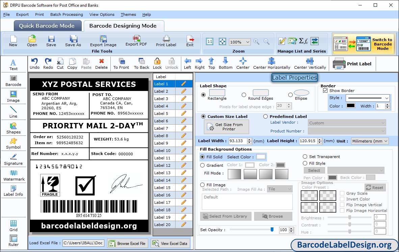Click Print Label in File Tools

(x=166, y=41)
